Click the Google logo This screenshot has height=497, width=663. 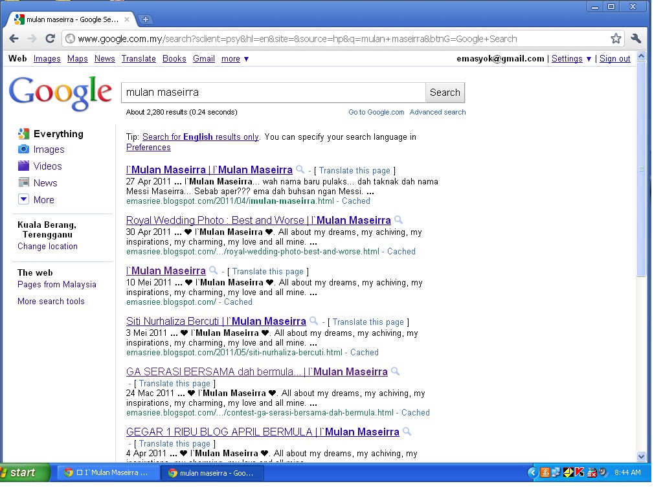(x=60, y=94)
